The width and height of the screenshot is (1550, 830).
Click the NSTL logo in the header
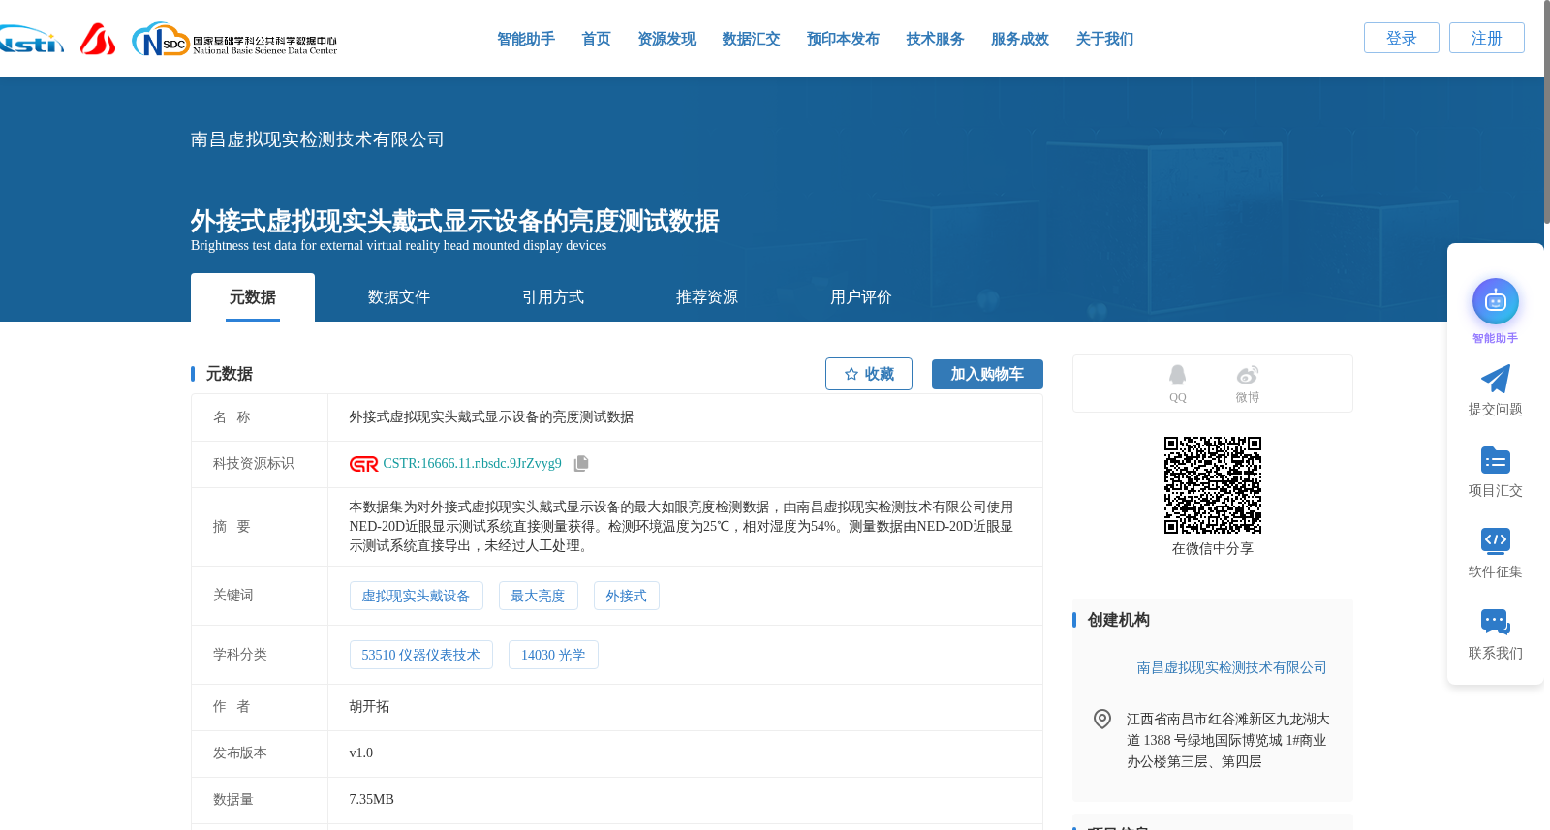[31, 39]
